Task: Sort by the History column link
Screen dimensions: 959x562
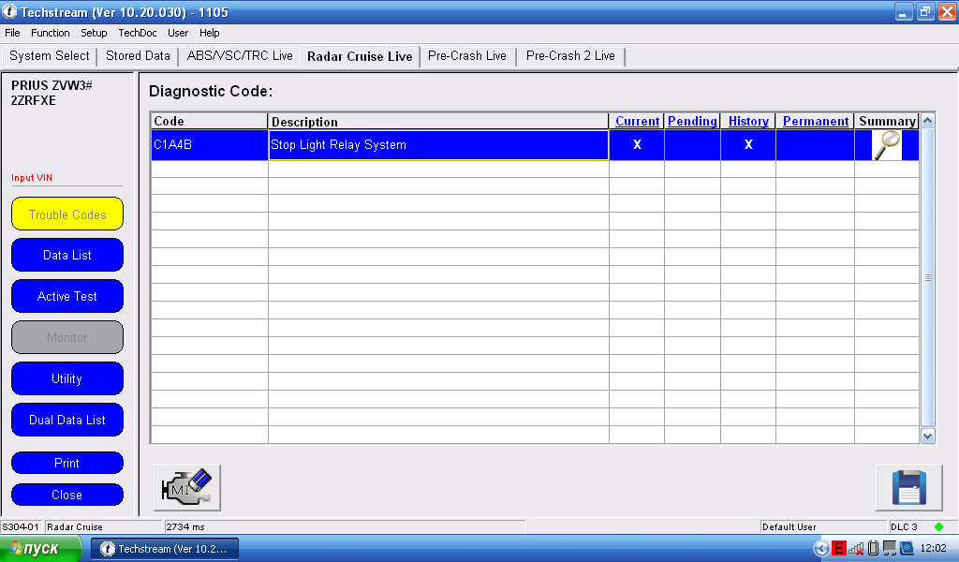Action: point(748,121)
